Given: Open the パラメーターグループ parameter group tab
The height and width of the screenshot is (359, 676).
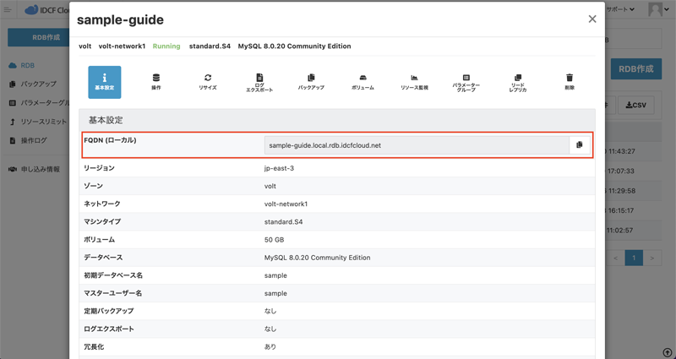Looking at the screenshot, I should [466, 82].
